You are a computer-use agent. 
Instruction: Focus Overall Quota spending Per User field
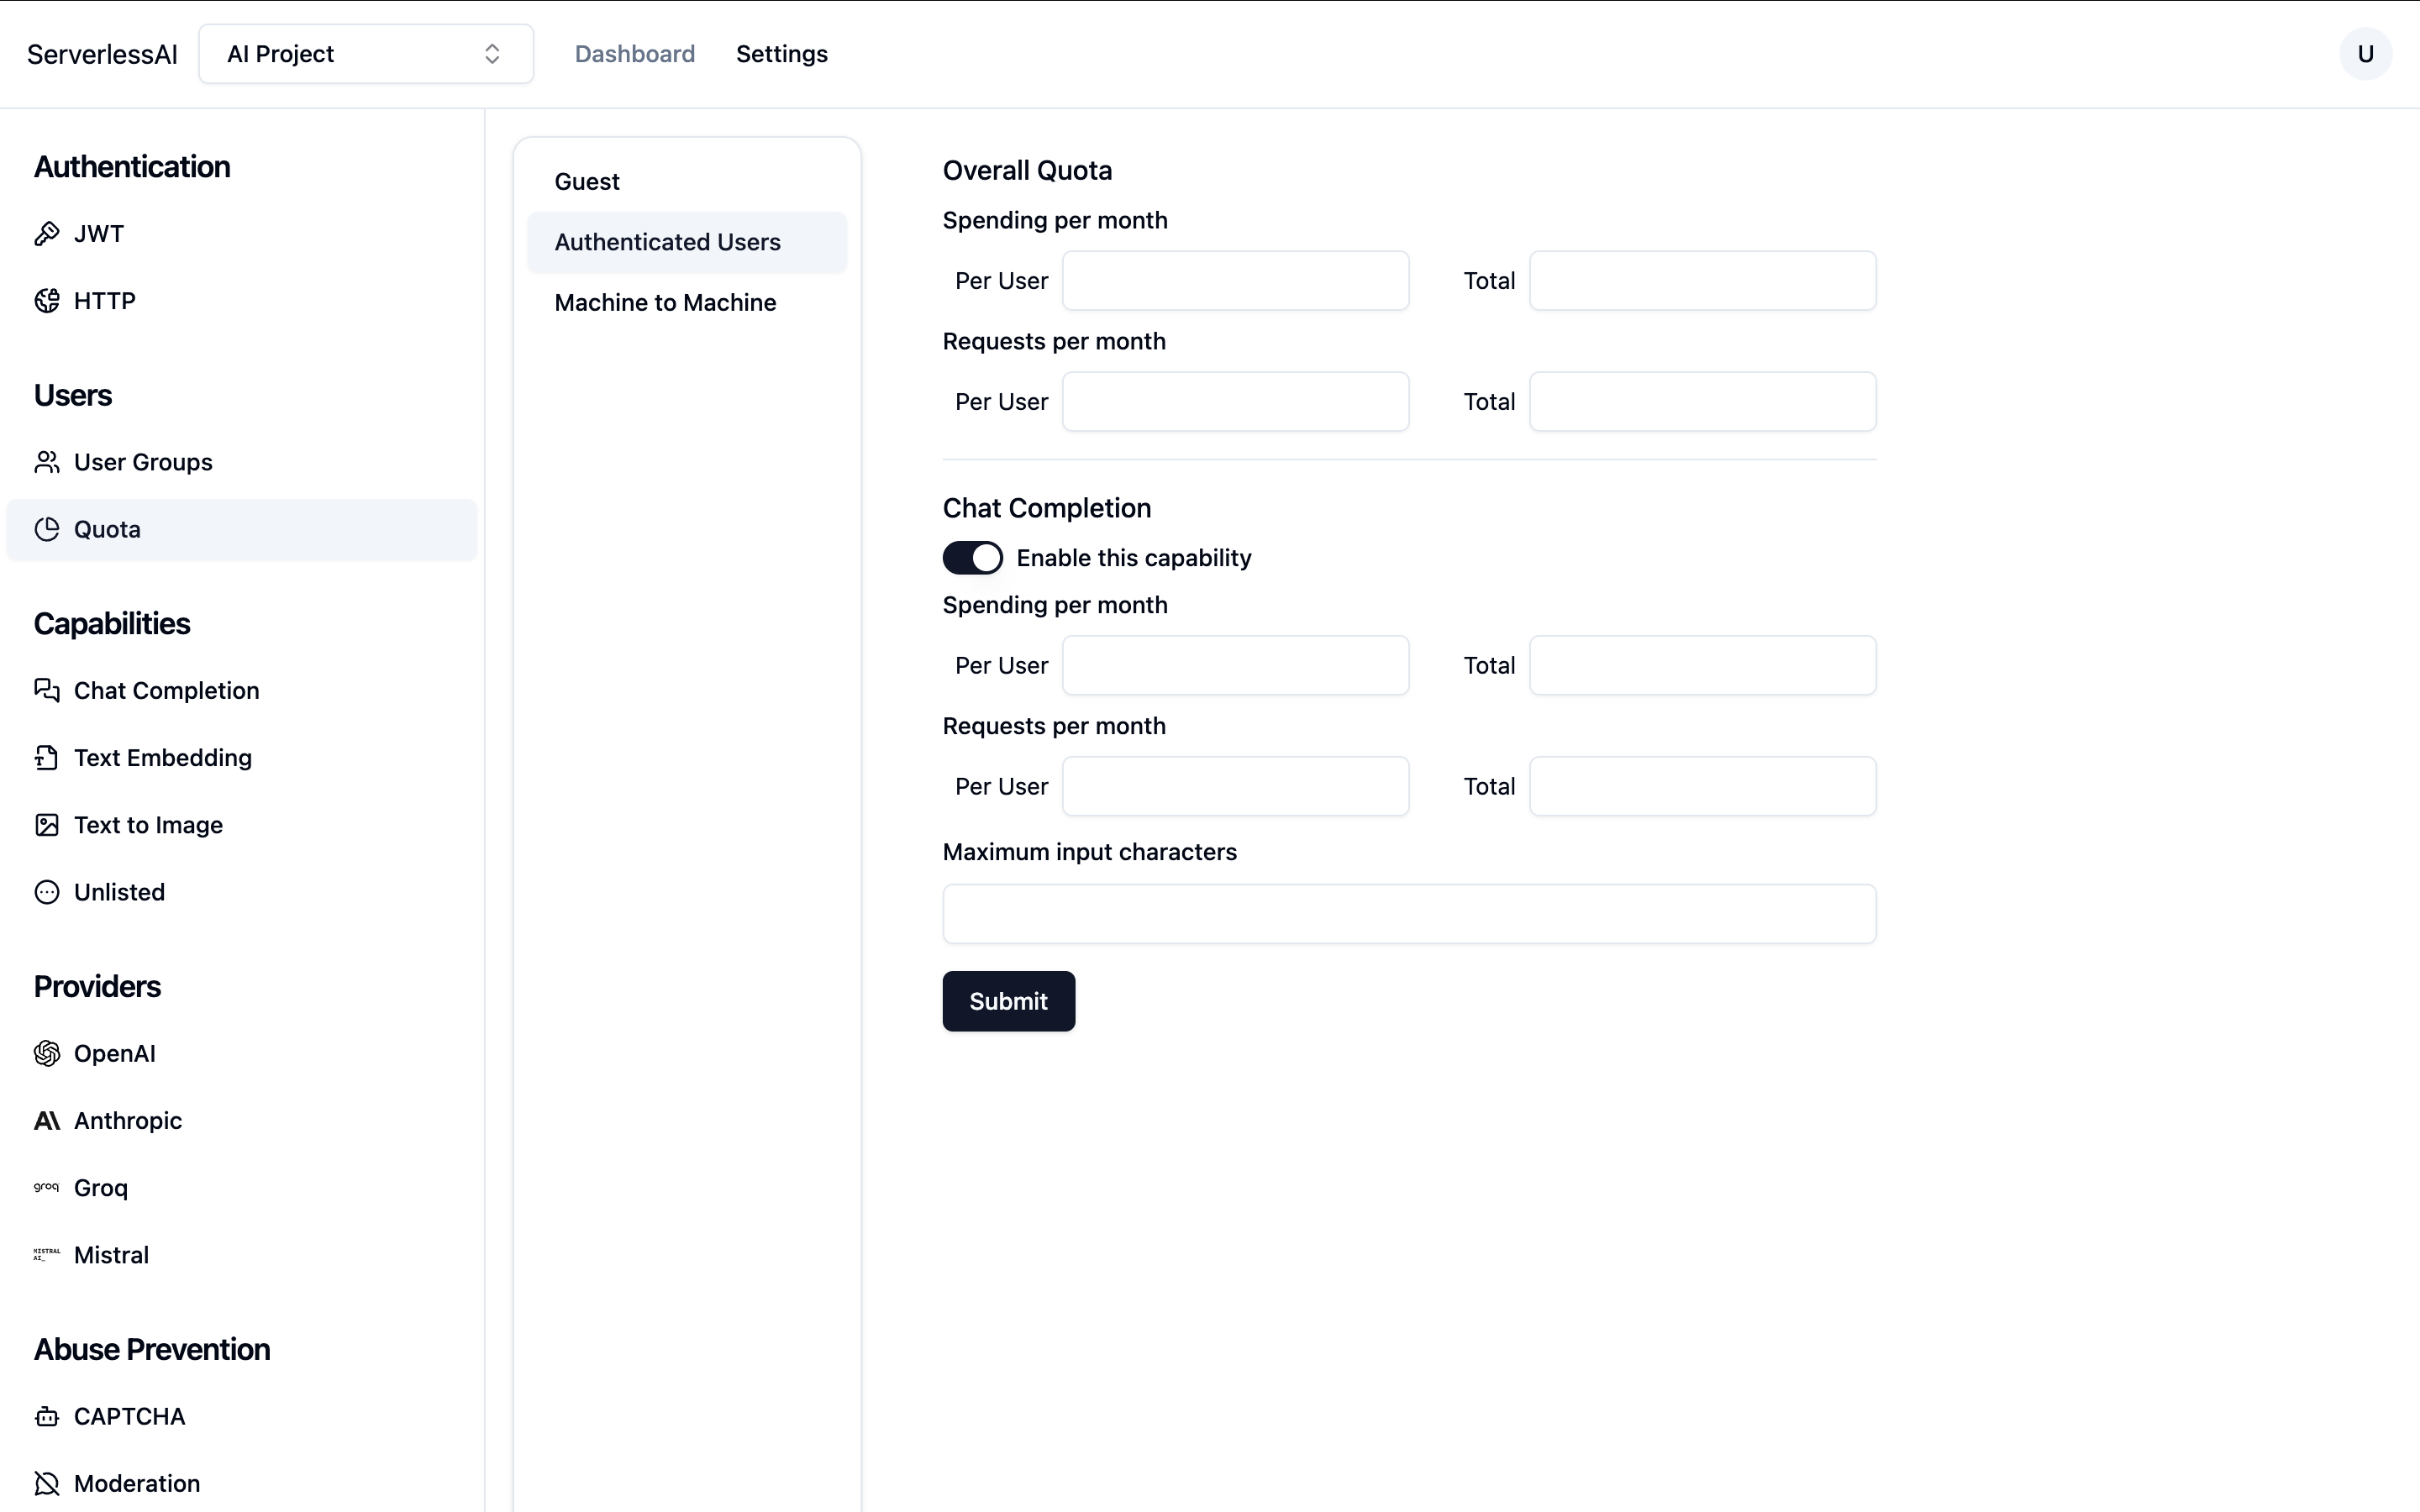coord(1235,281)
